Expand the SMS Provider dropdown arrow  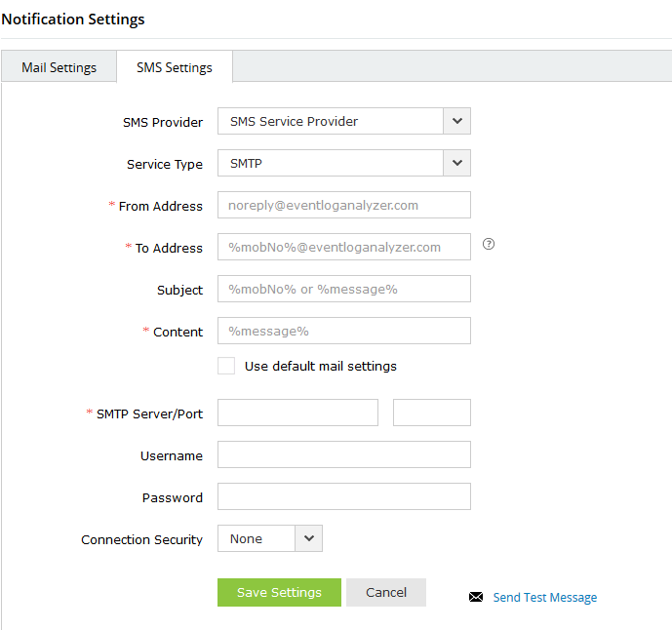[457, 121]
